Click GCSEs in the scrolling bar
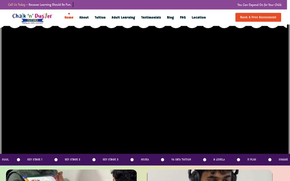 point(145,159)
